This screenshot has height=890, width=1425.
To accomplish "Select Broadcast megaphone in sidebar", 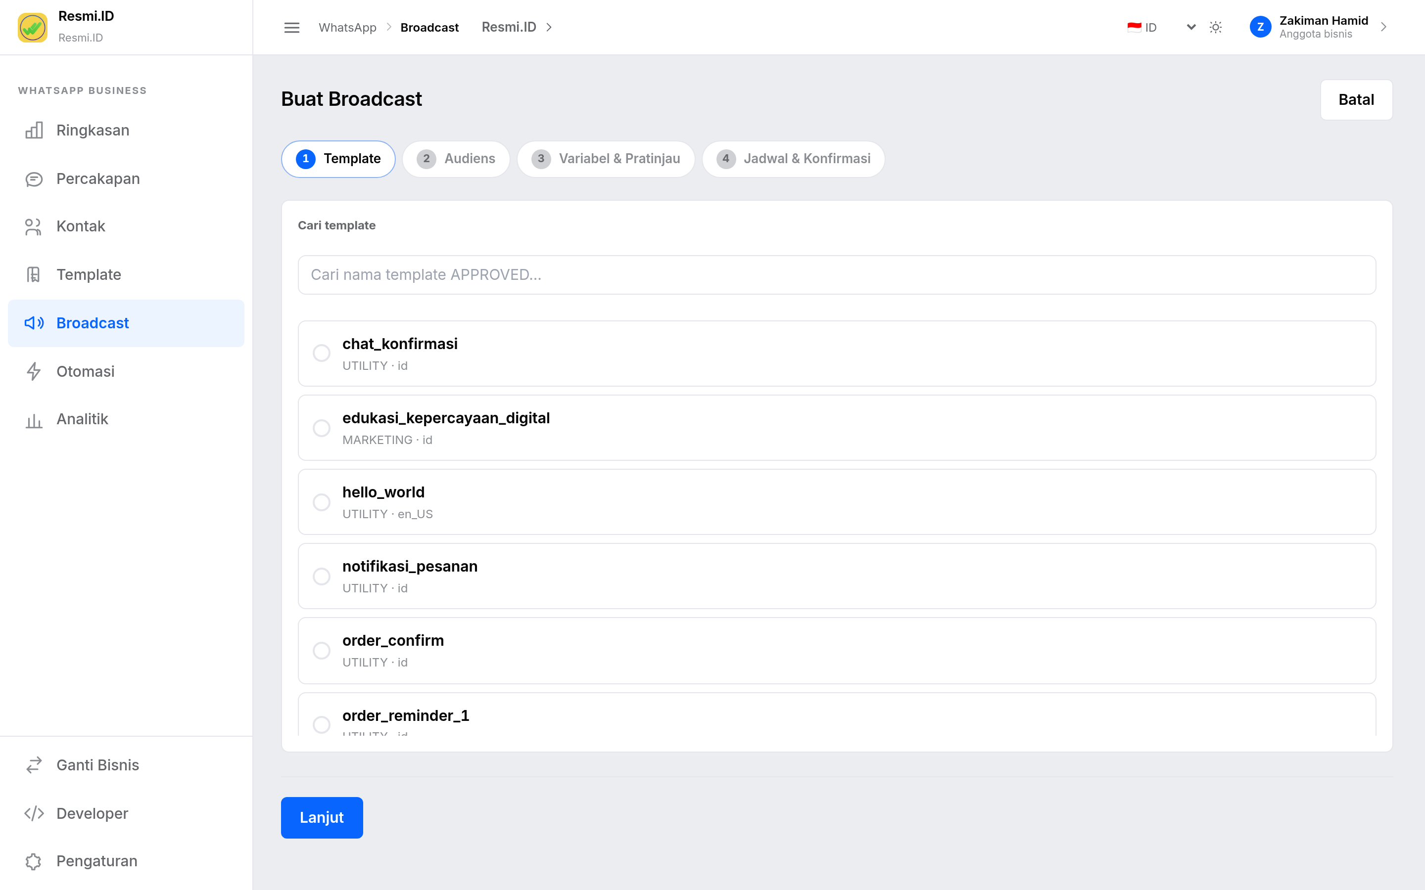I will (x=126, y=323).
